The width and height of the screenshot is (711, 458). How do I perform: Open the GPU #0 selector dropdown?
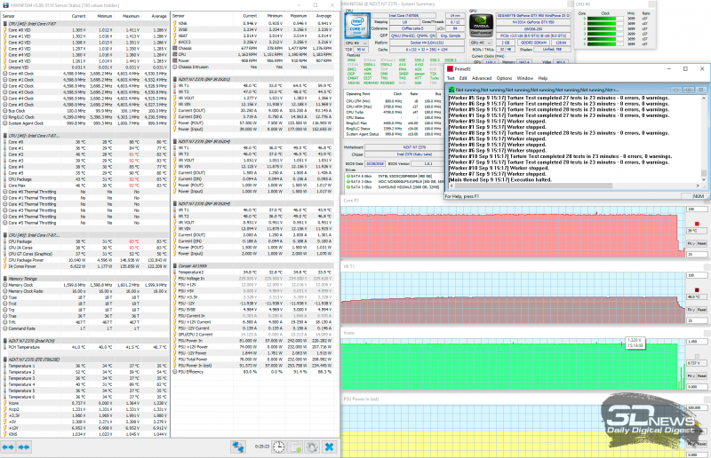point(480,43)
